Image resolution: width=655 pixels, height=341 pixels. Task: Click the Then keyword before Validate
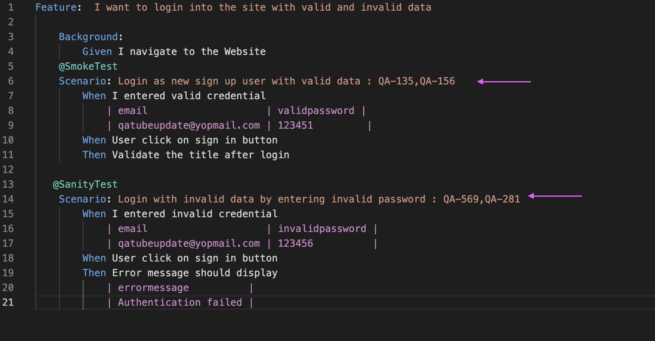(94, 155)
